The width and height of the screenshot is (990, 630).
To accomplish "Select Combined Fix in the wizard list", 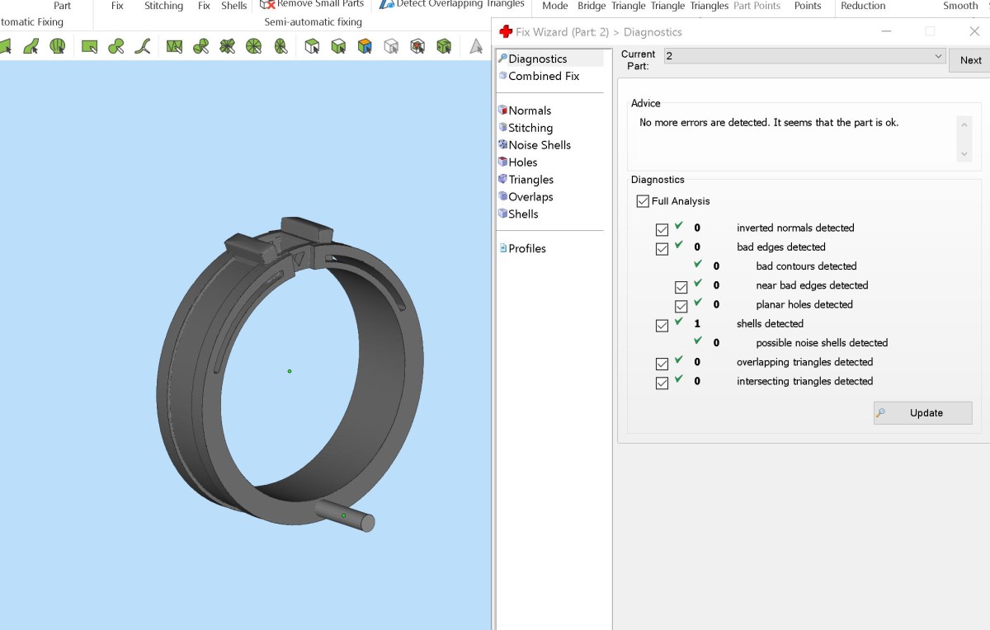I will (x=544, y=76).
